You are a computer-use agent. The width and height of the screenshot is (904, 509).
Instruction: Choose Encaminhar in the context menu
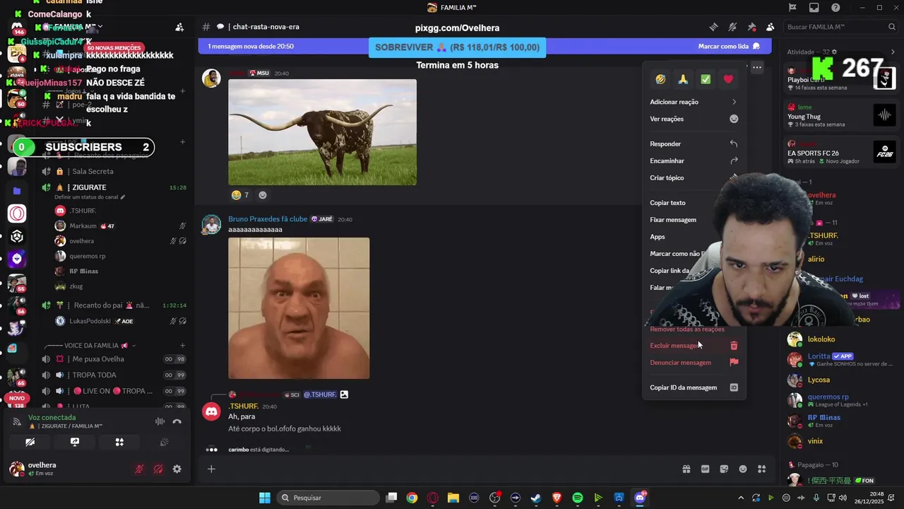(x=694, y=160)
